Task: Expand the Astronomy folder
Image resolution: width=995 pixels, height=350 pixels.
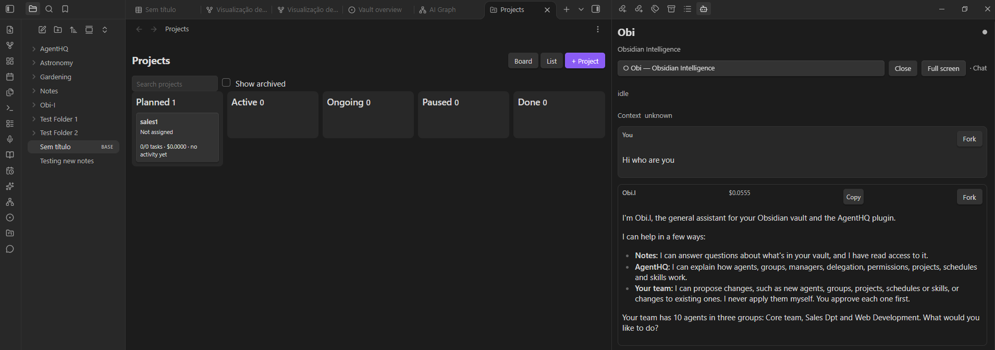Action: click(x=34, y=63)
